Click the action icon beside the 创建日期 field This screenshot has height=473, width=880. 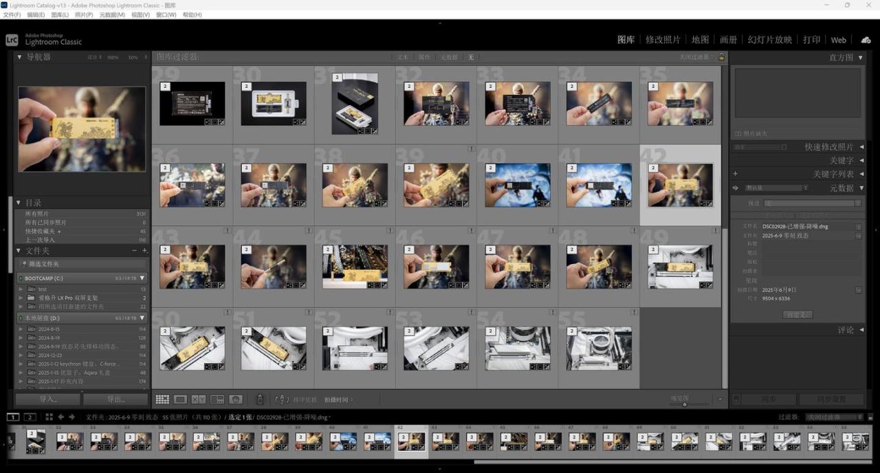point(859,290)
